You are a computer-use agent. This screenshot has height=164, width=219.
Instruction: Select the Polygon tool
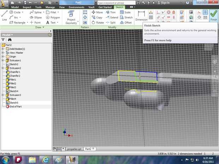[x=53, y=17]
